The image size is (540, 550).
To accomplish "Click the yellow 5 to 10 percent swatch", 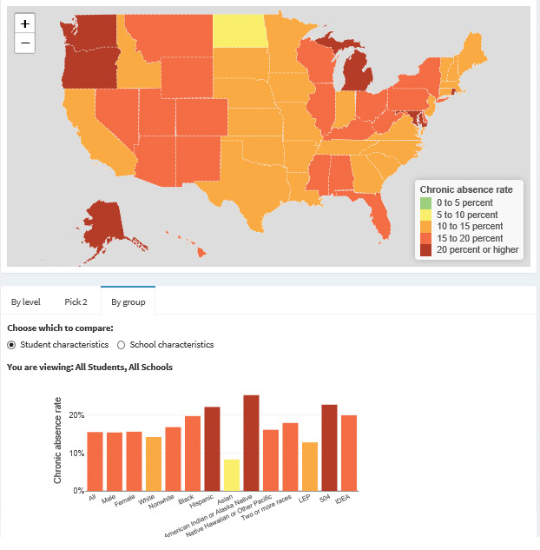I will tap(425, 215).
